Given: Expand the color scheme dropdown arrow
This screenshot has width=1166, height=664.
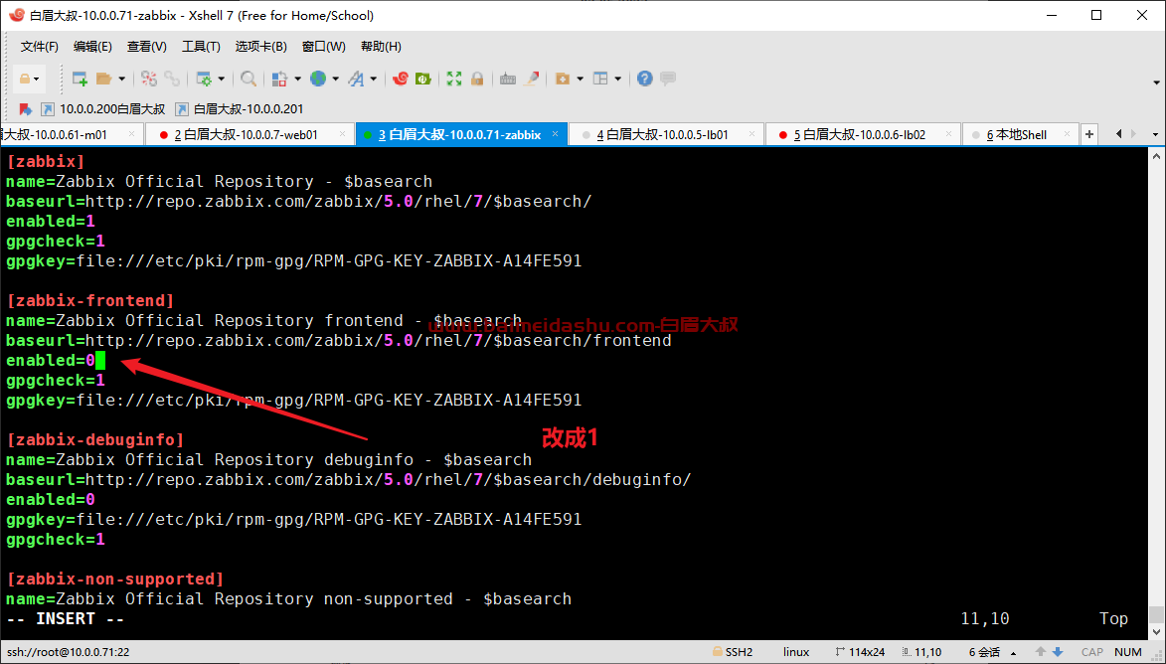Looking at the screenshot, I should (297, 79).
